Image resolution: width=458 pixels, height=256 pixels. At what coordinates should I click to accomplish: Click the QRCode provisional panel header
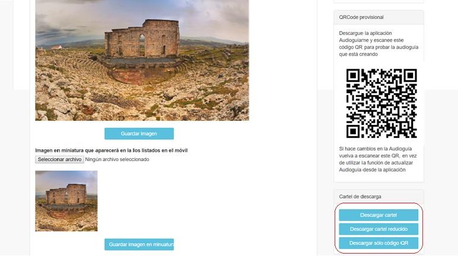[379, 17]
